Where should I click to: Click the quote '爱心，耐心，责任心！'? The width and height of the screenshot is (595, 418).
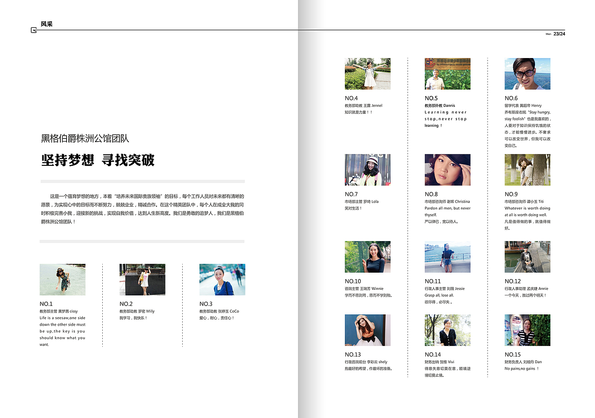[x=217, y=318]
